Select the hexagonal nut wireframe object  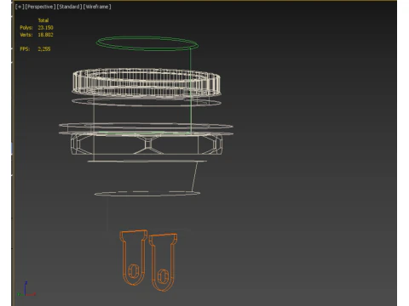(147, 144)
